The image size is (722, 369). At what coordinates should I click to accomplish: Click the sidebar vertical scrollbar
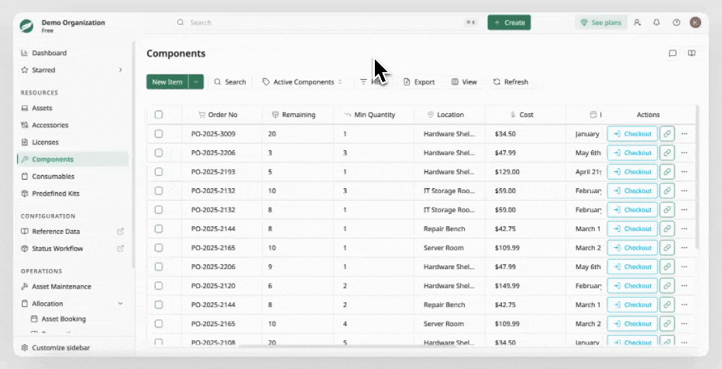pyautogui.click(x=133, y=154)
